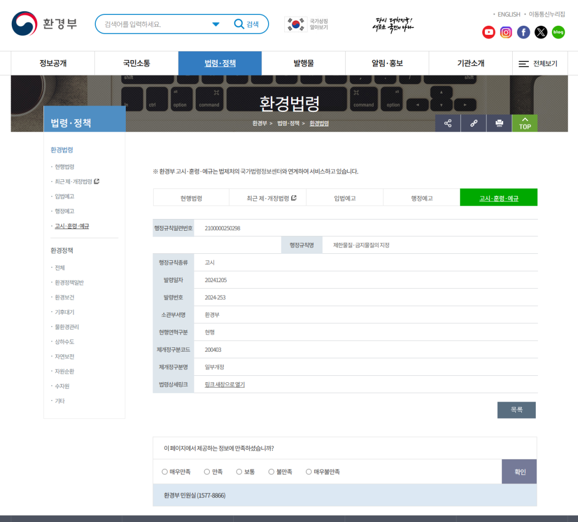Click the print icon
This screenshot has width=578, height=522.
tap(499, 123)
